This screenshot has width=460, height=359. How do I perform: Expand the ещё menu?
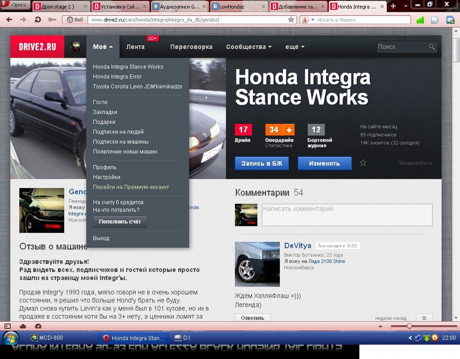point(295,47)
